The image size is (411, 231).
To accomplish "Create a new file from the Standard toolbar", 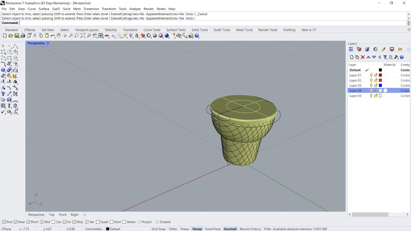I will (x=5, y=36).
